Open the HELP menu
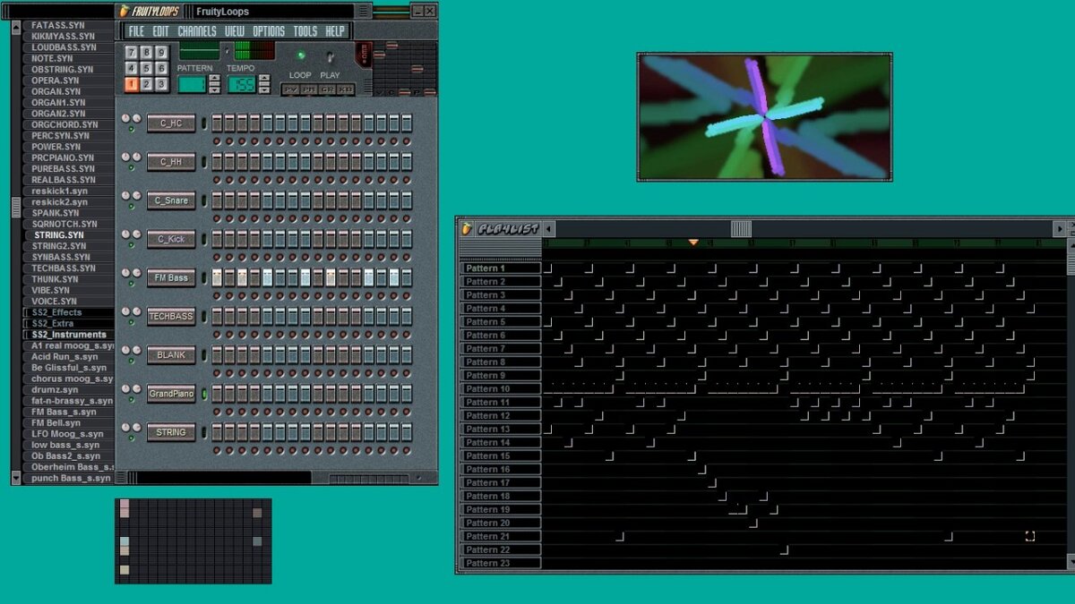 335,31
